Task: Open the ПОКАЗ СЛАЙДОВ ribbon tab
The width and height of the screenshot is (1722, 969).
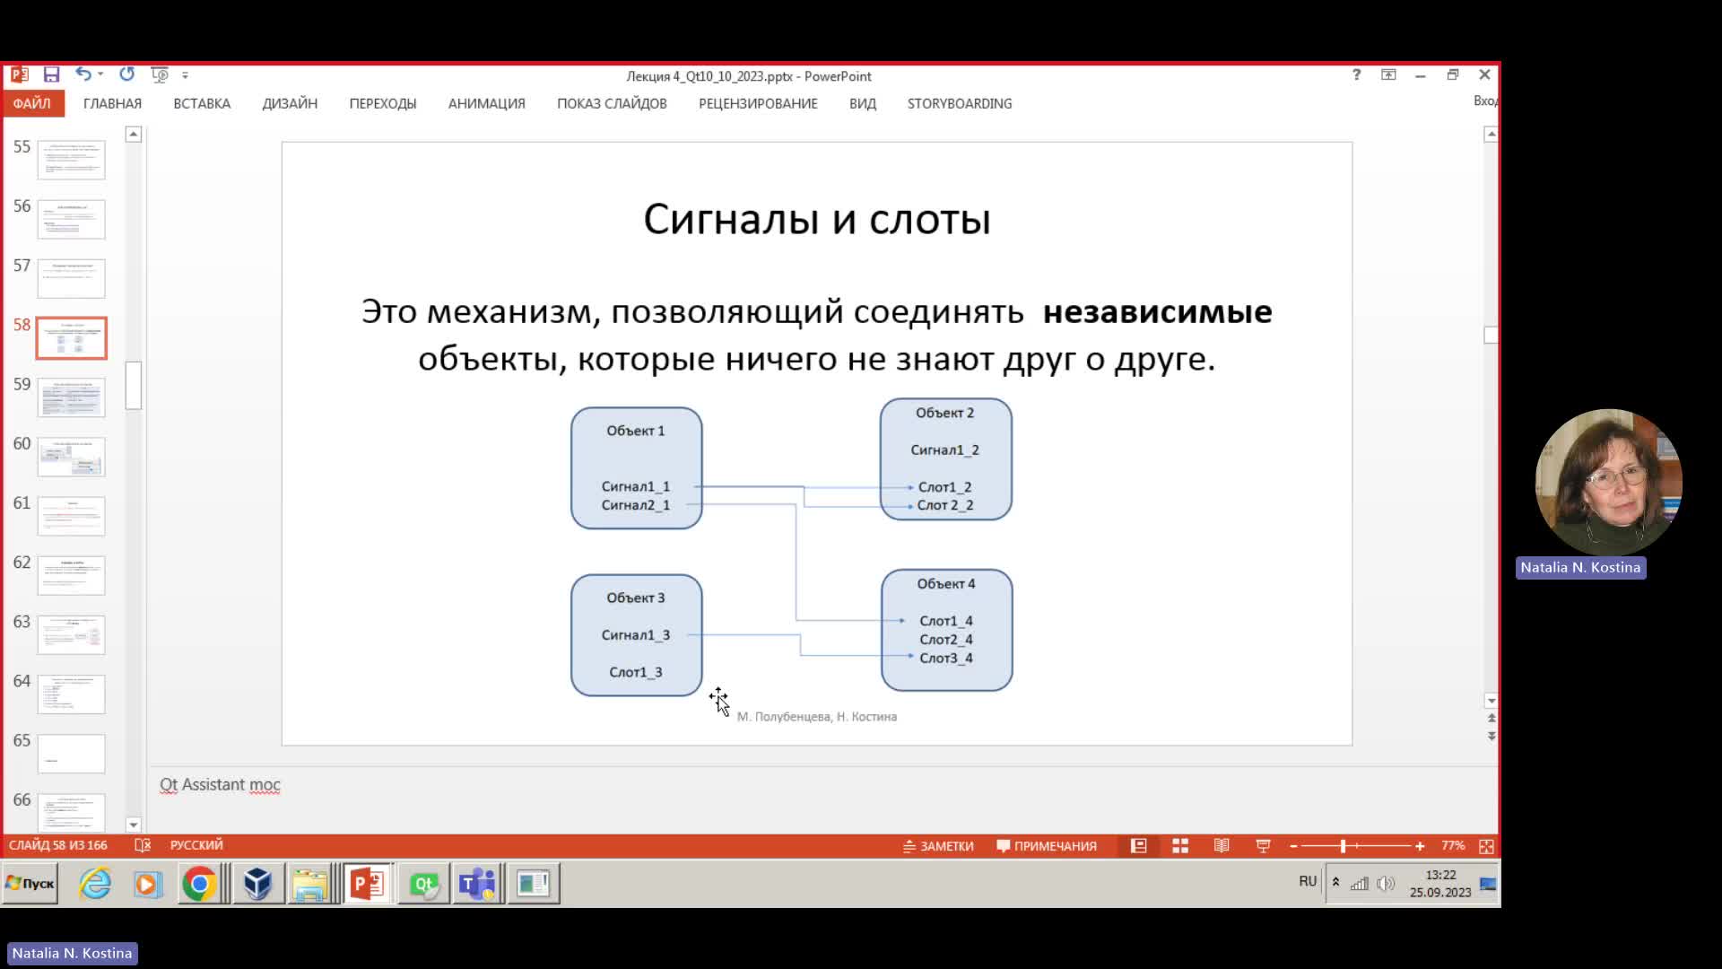Action: (x=612, y=103)
